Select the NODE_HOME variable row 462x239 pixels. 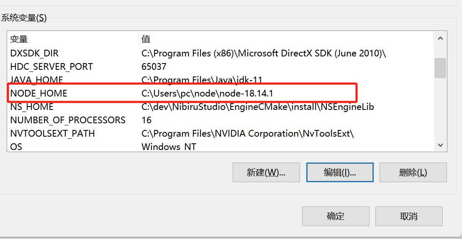click(x=39, y=94)
